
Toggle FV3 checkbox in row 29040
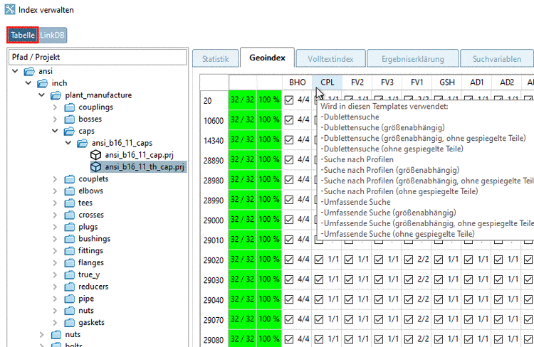[x=379, y=299]
